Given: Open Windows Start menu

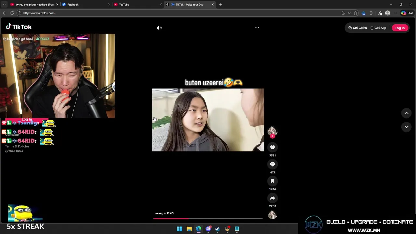Looking at the screenshot, I should tap(179, 229).
